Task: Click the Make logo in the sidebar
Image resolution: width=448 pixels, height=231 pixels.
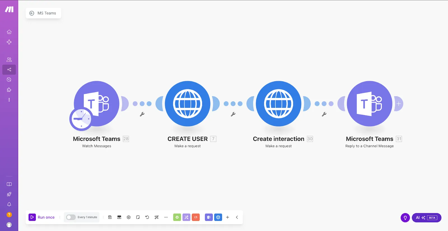Action: [9, 10]
